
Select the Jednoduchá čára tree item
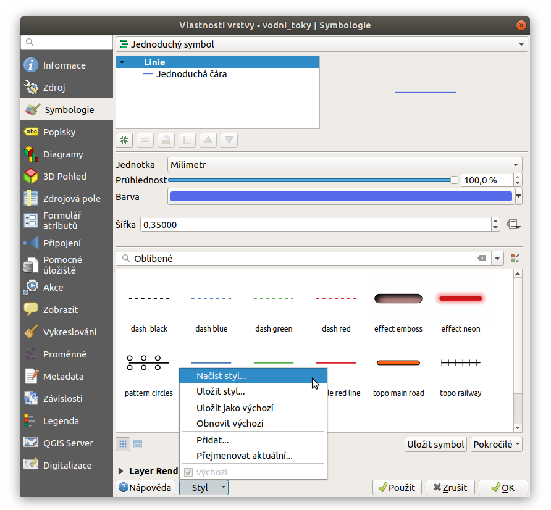coord(191,74)
